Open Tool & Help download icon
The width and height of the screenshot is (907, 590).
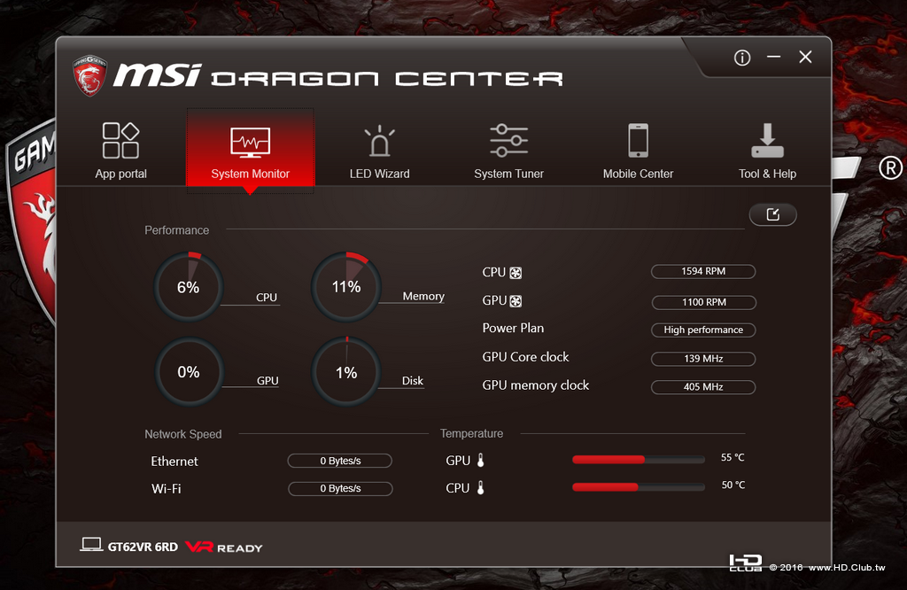[767, 141]
